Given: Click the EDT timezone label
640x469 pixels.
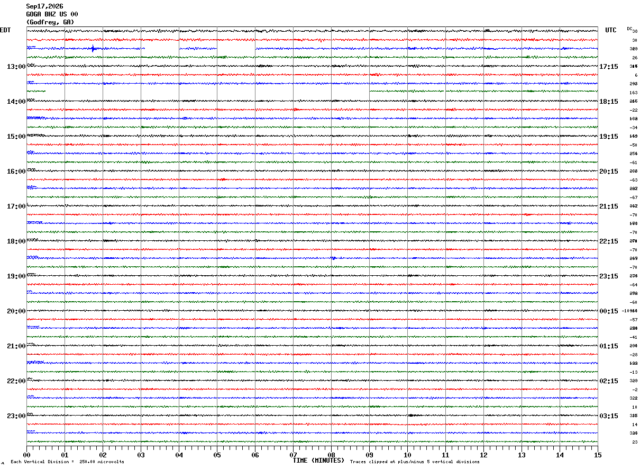Looking at the screenshot, I should coord(5,30).
